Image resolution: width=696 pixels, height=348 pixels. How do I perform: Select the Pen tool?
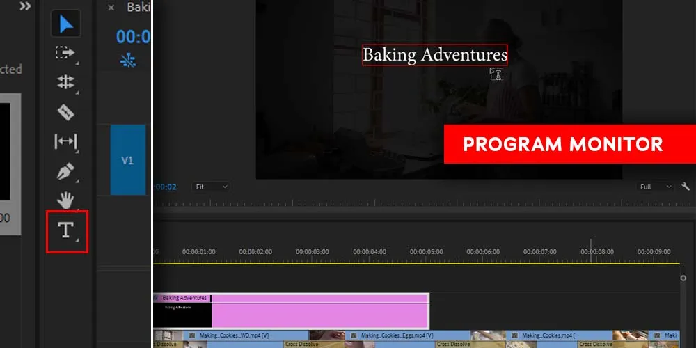(x=65, y=171)
